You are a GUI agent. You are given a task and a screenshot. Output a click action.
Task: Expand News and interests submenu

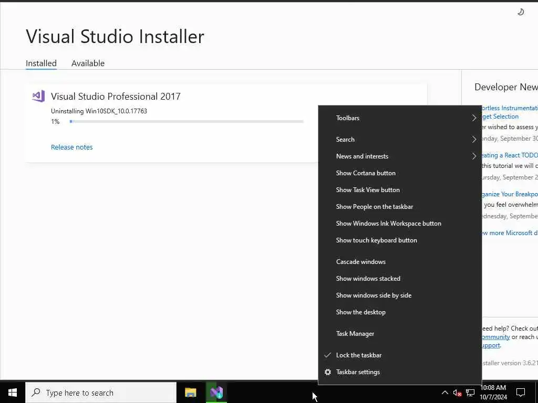tap(400, 156)
